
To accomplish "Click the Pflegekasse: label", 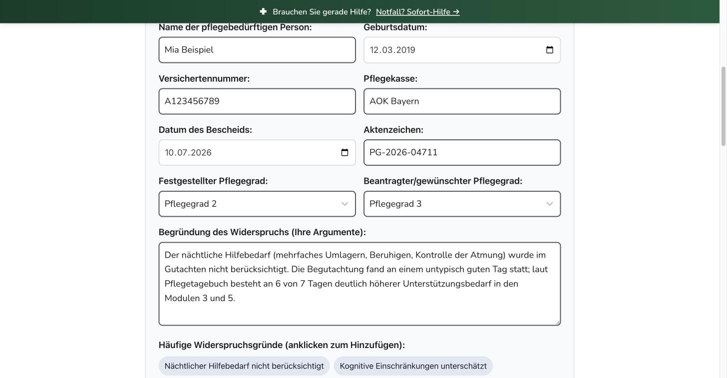I will pyautogui.click(x=390, y=78).
